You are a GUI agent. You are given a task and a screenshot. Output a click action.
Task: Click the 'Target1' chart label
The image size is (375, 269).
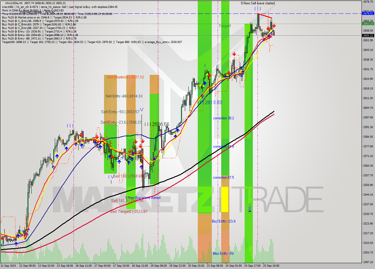[x=225, y=26]
